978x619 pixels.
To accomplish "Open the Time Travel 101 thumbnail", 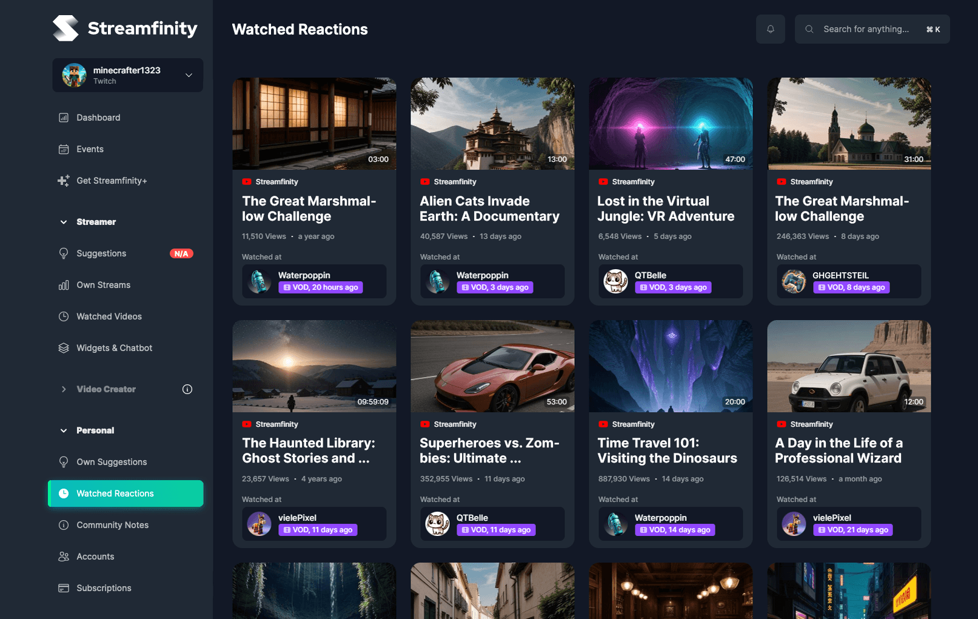I will pyautogui.click(x=671, y=366).
